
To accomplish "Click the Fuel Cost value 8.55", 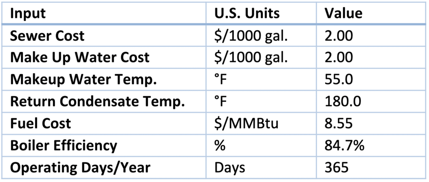I will pyautogui.click(x=339, y=123).
